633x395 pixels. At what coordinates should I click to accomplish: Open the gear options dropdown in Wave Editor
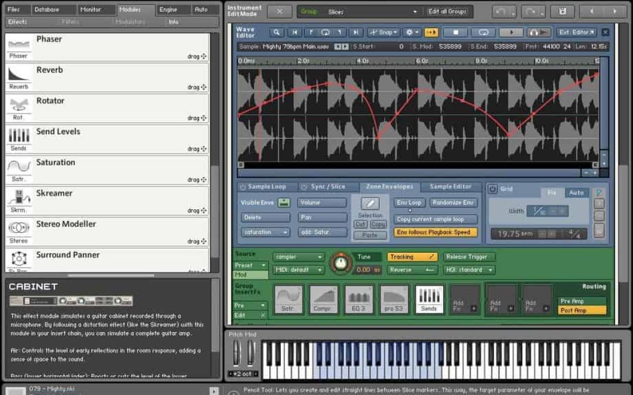(x=412, y=32)
